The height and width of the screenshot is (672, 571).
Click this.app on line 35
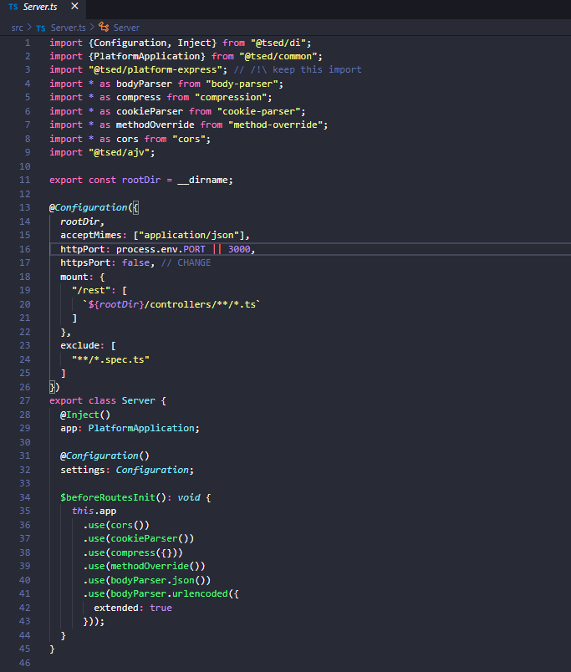(x=94, y=512)
